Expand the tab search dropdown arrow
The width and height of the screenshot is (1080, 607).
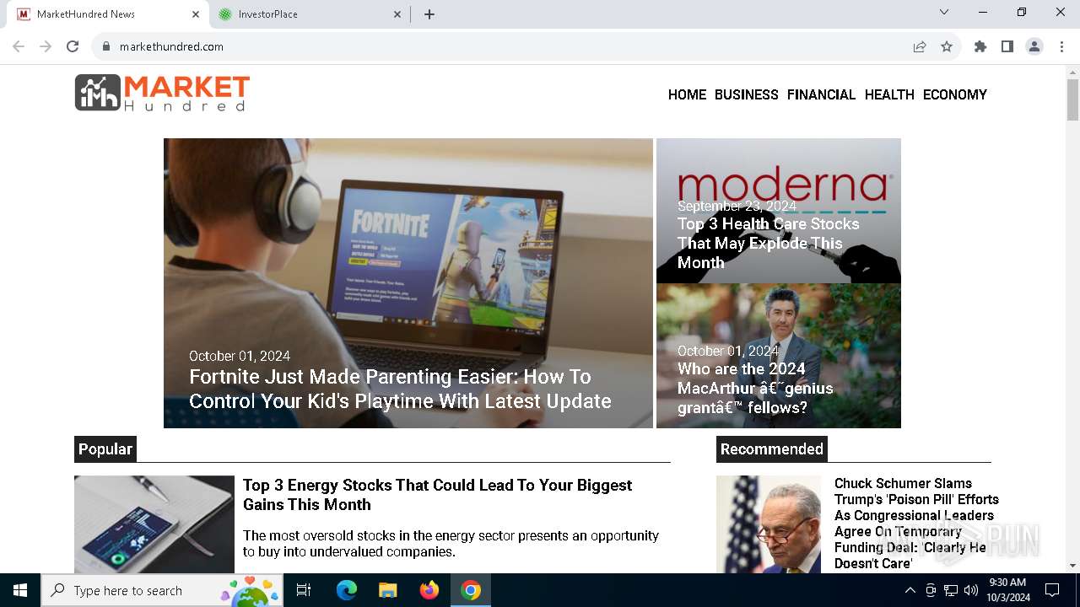click(944, 12)
